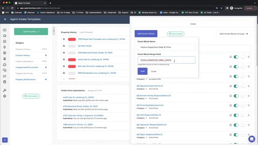Open the Intercom chat bubble launcher
This screenshot has width=258, height=145.
[x=252, y=139]
